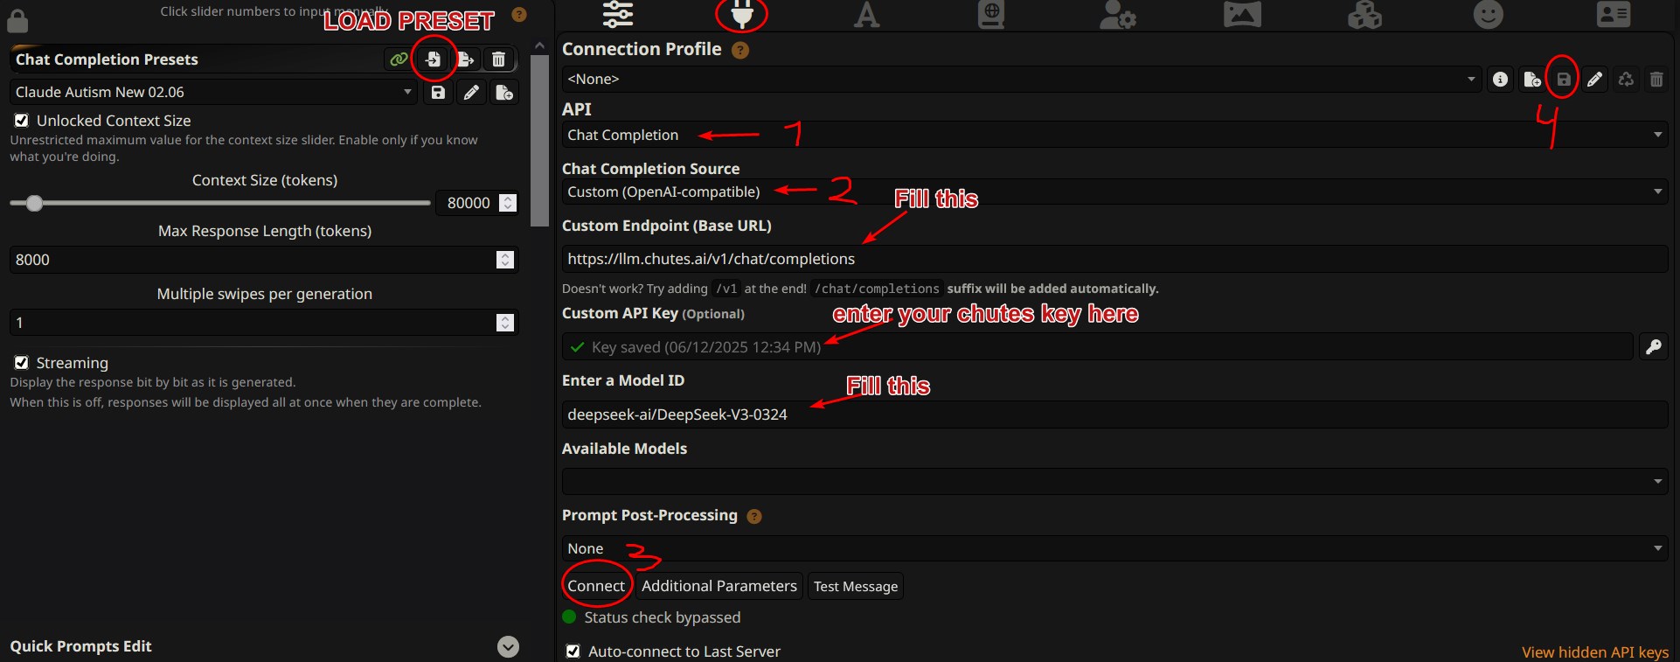Click the import preset icon
The height and width of the screenshot is (662, 1680).
pyautogui.click(x=433, y=59)
